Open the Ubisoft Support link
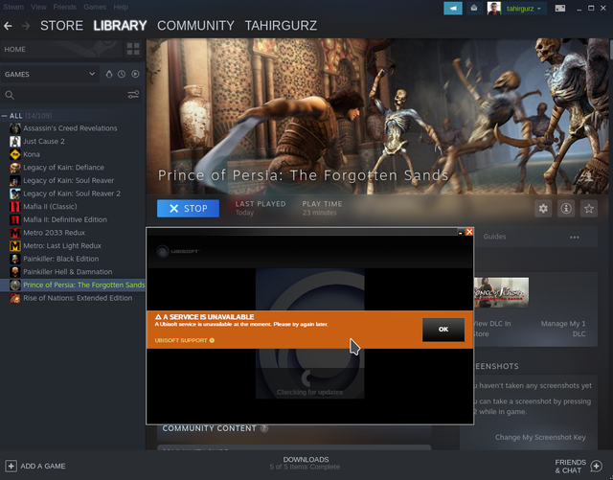This screenshot has height=480, width=613. click(184, 340)
